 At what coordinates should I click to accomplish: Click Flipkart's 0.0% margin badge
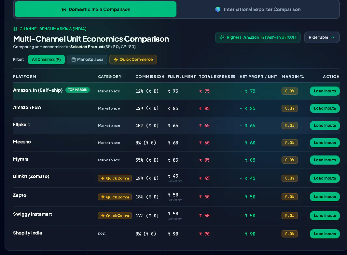point(290,126)
